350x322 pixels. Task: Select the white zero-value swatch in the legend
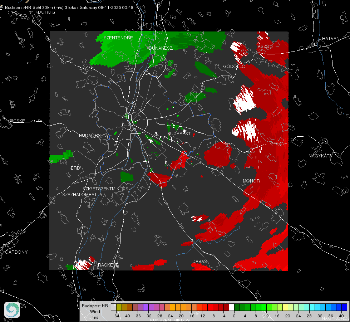[232, 307]
